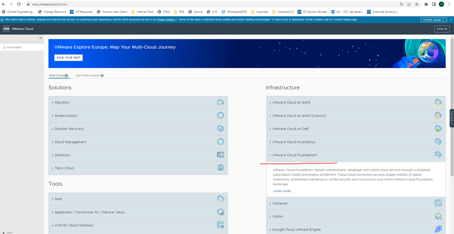Image resolution: width=454 pixels, height=234 pixels.
Task: Click the Desktops monitor icon
Action: coord(221,155)
